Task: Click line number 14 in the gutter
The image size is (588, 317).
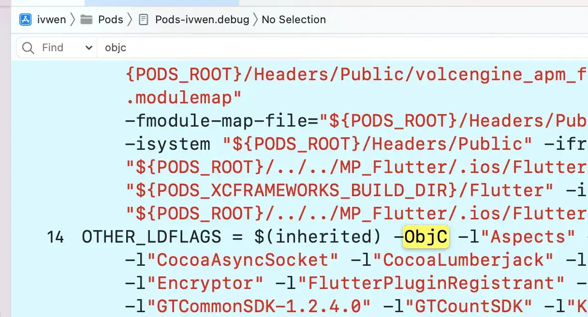Action: point(56,237)
